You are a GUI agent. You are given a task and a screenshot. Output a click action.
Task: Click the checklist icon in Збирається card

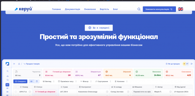(x=76, y=72)
